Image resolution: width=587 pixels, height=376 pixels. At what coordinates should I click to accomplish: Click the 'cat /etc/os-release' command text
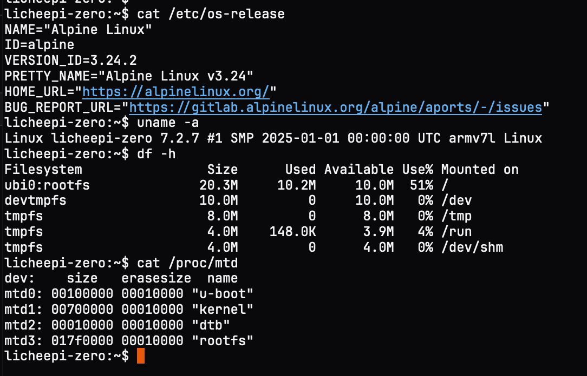point(211,14)
